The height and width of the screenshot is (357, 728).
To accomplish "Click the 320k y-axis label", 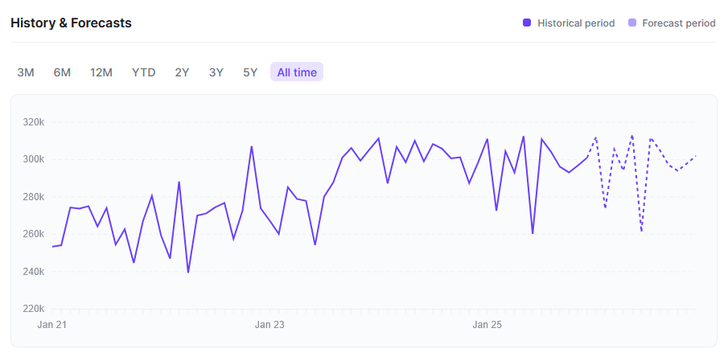I will pos(33,122).
